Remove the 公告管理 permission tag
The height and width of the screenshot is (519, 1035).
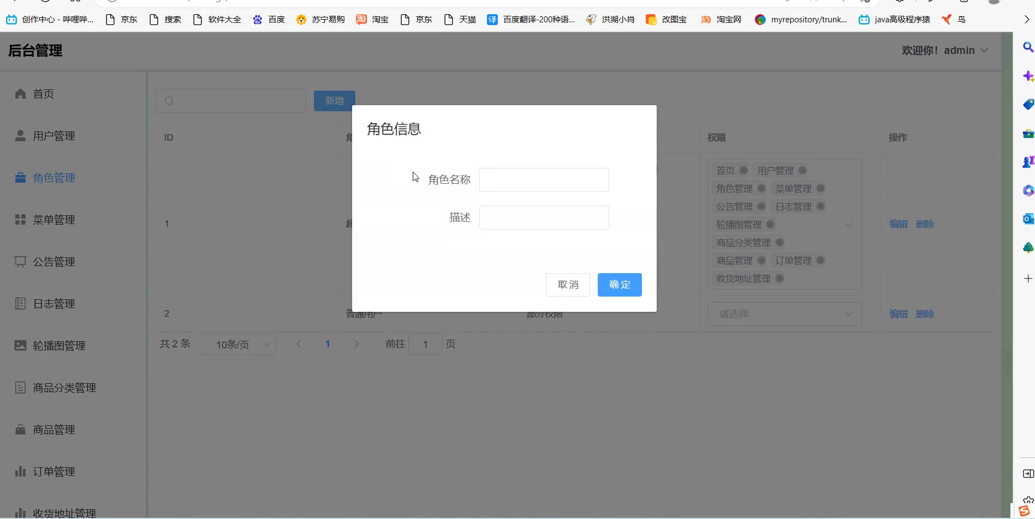762,207
